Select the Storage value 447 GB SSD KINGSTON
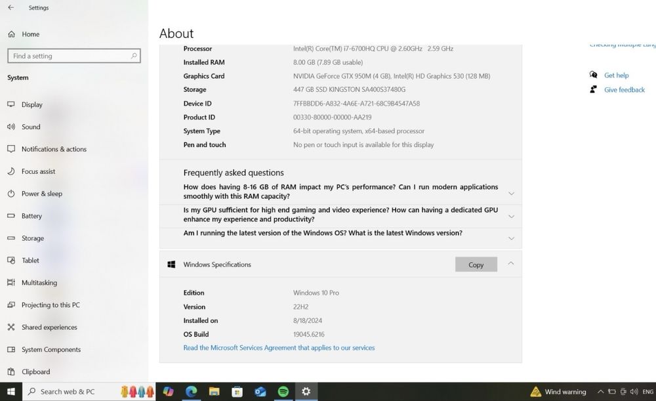The height and width of the screenshot is (401, 656). (350, 89)
